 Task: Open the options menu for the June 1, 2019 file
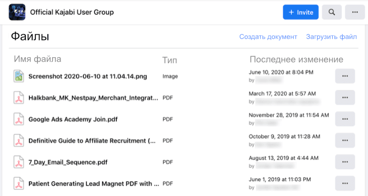(x=345, y=183)
